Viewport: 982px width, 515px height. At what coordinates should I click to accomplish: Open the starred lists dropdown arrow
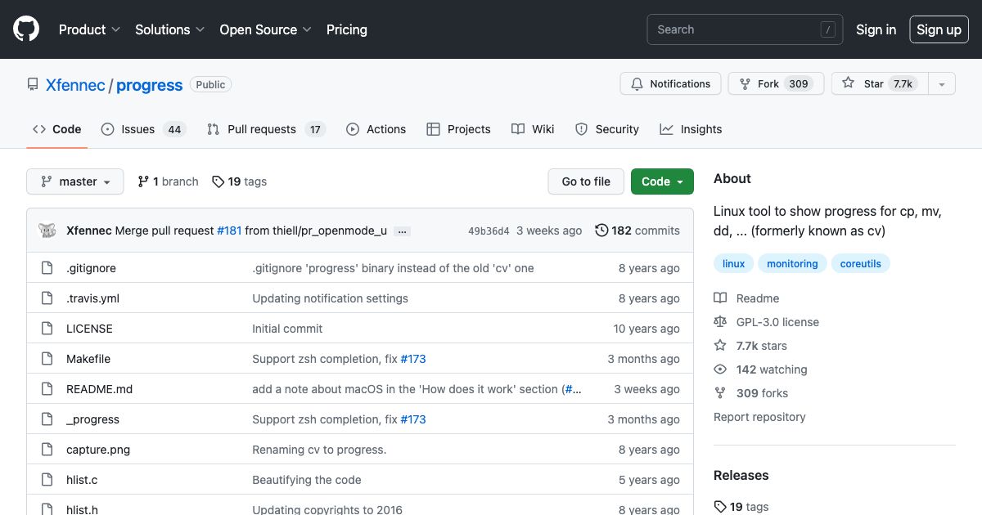(941, 83)
